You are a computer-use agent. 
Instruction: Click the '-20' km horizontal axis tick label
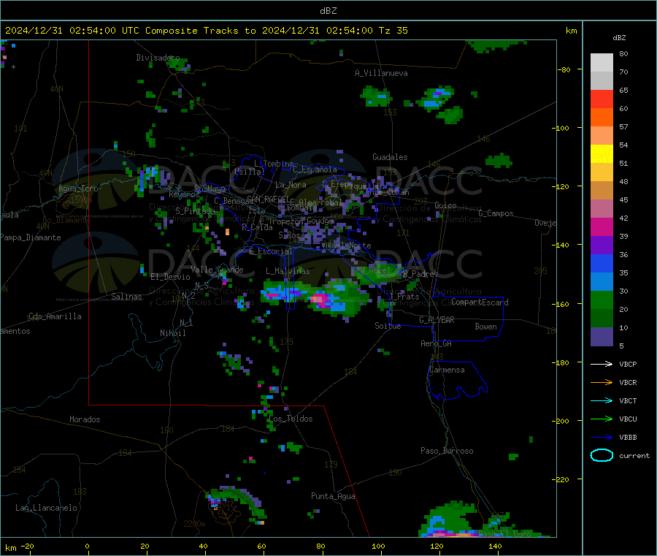point(27,546)
